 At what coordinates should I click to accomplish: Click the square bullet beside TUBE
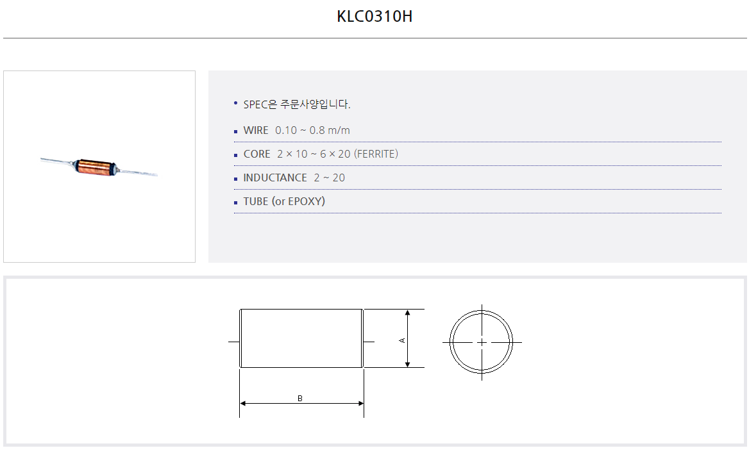click(x=236, y=203)
